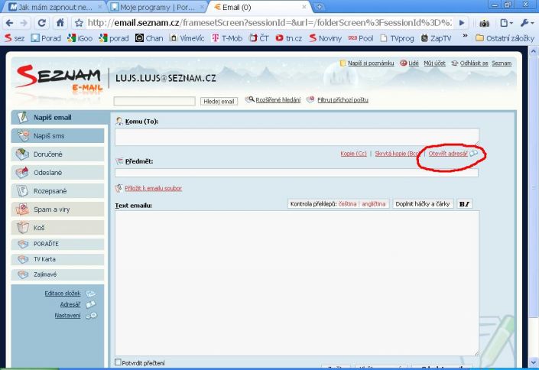Switch to the 'Moje programy' tab
The width and height of the screenshot is (539, 370).
point(157,7)
